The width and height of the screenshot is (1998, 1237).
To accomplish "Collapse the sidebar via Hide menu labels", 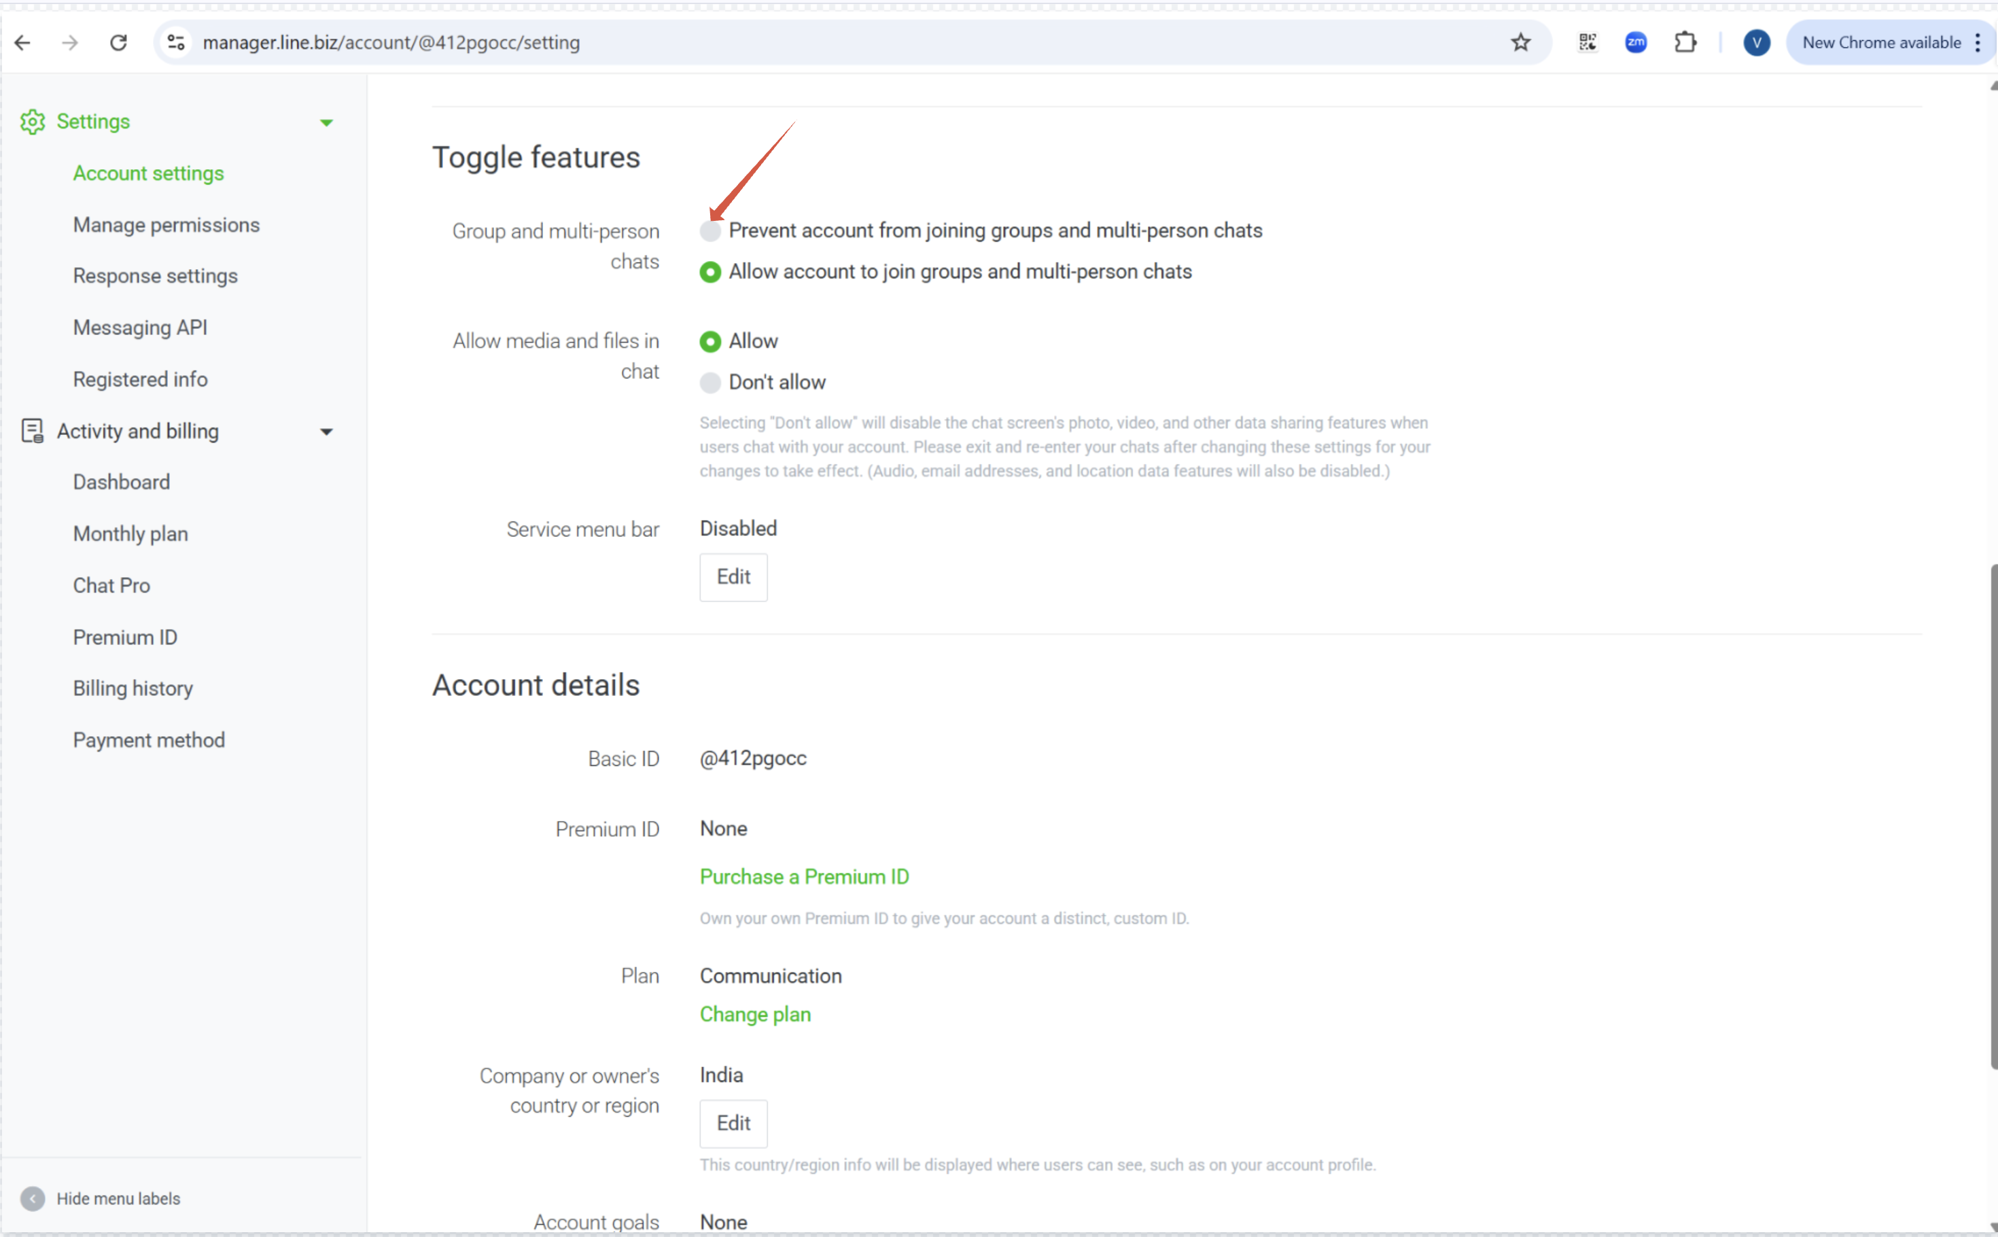I will (x=33, y=1198).
